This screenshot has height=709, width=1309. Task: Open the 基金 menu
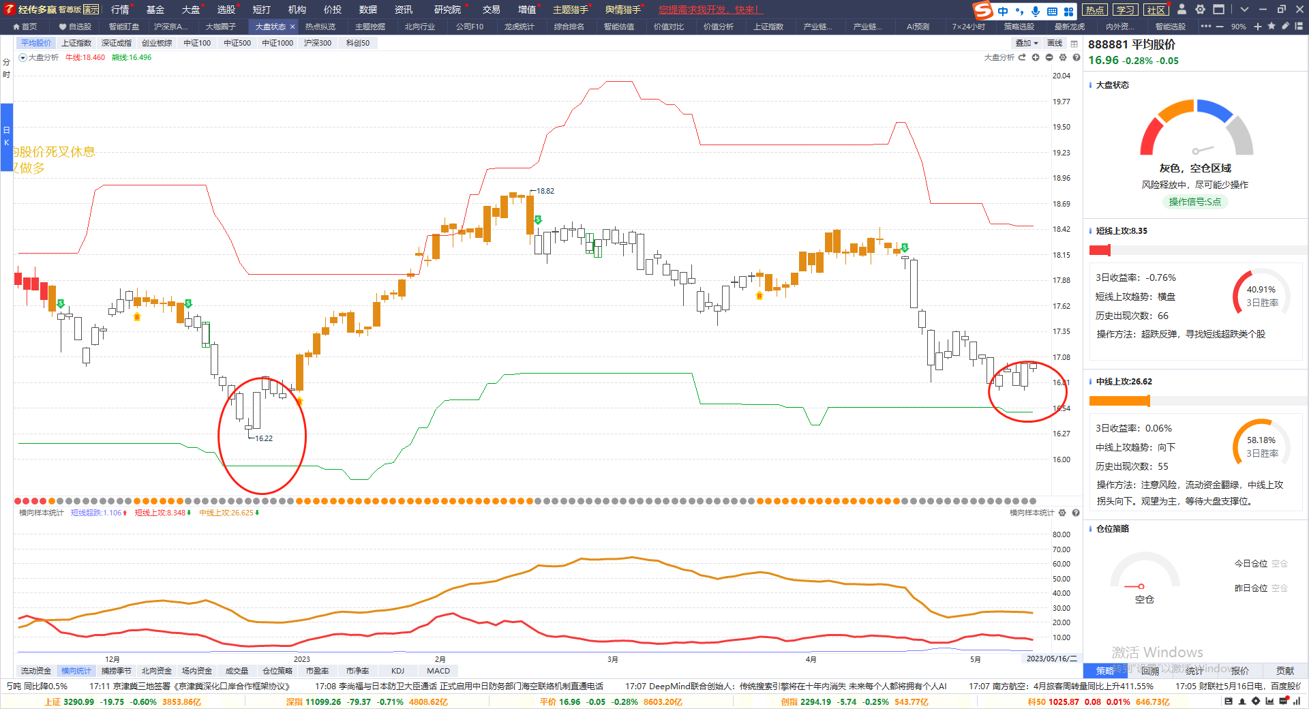pos(155,10)
